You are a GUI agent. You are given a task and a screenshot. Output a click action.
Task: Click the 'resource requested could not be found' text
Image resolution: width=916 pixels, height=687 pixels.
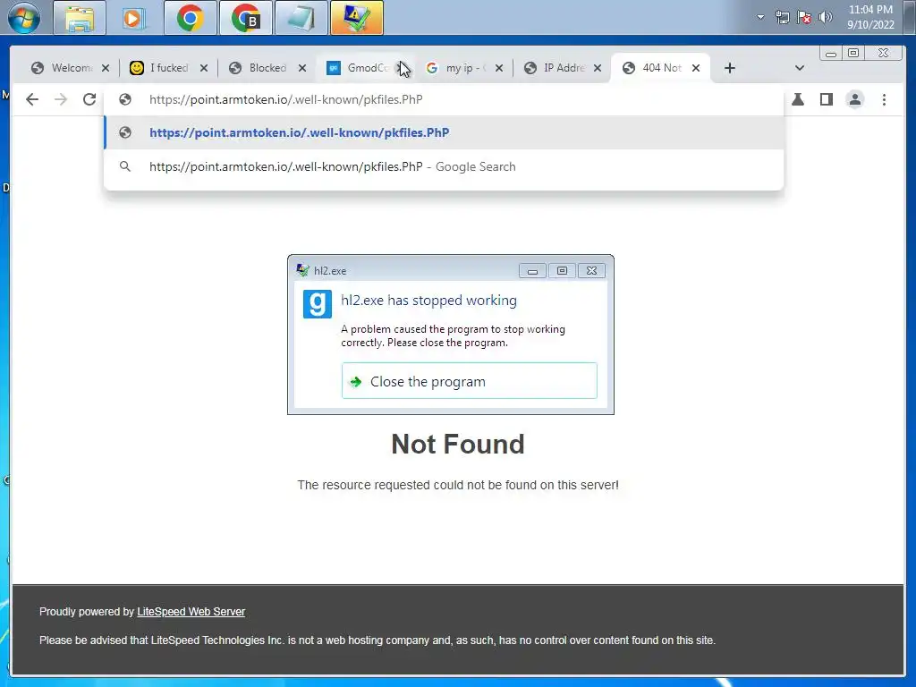457,485
